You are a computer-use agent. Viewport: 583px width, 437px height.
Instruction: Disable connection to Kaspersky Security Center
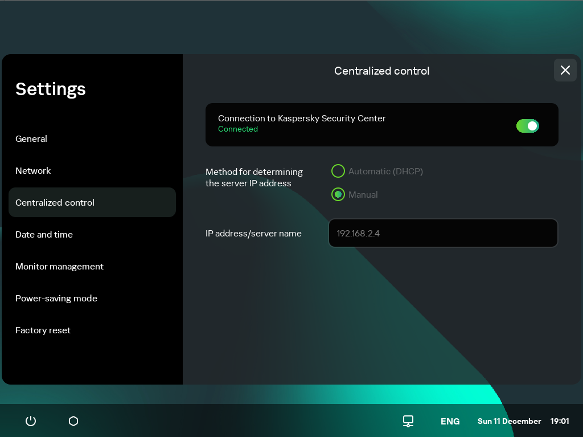(x=528, y=125)
